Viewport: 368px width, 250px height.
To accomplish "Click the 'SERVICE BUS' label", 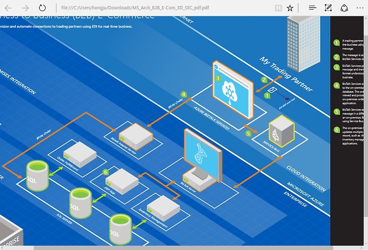I will click(271, 146).
